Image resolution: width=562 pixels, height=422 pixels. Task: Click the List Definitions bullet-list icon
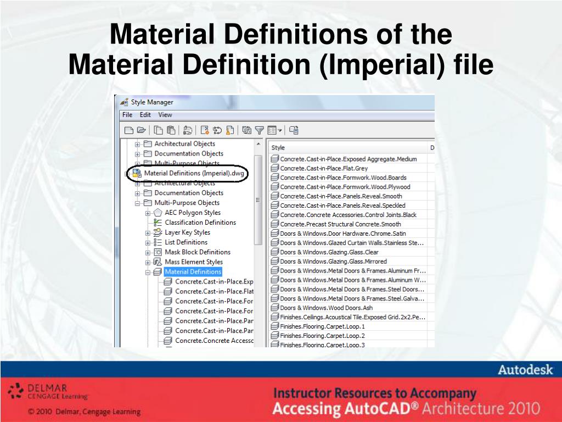tap(158, 242)
